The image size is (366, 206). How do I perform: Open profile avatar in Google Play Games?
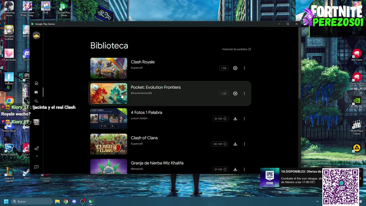tap(36, 35)
